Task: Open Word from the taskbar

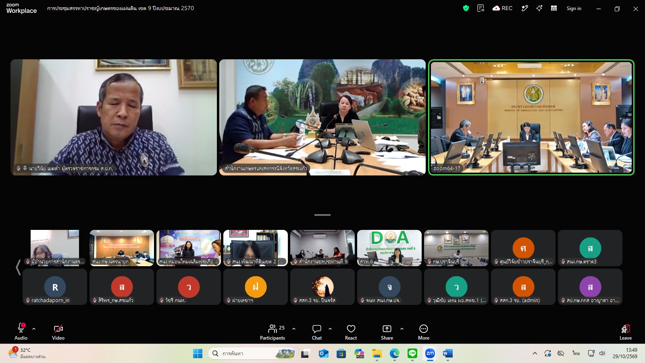Action: [448, 354]
